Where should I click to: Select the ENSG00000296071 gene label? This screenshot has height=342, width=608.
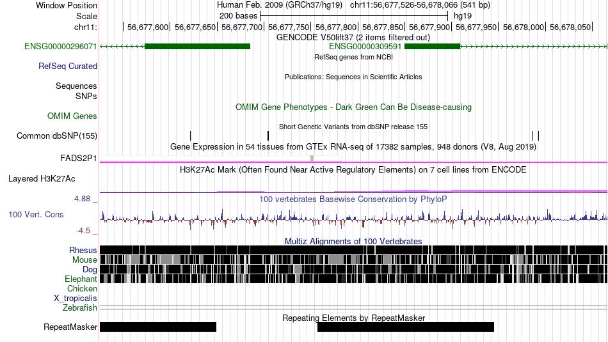pyautogui.click(x=61, y=47)
